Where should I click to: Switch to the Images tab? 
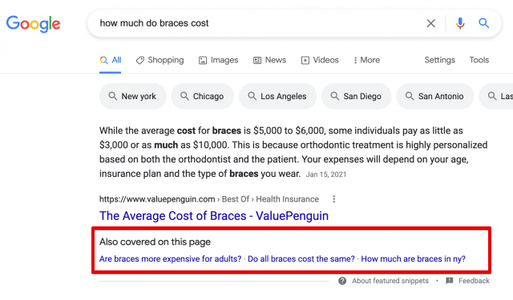click(x=218, y=60)
